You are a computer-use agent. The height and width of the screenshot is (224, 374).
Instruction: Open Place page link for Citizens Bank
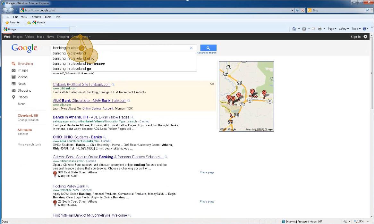207,172
